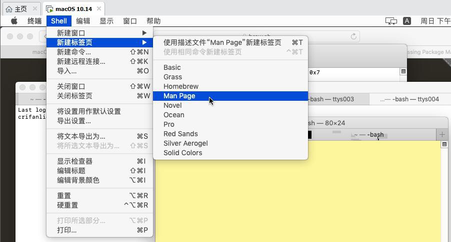Viewport: 451px width, 242px height.
Task: Select Pro profile for new tab
Action: click(x=230, y=124)
